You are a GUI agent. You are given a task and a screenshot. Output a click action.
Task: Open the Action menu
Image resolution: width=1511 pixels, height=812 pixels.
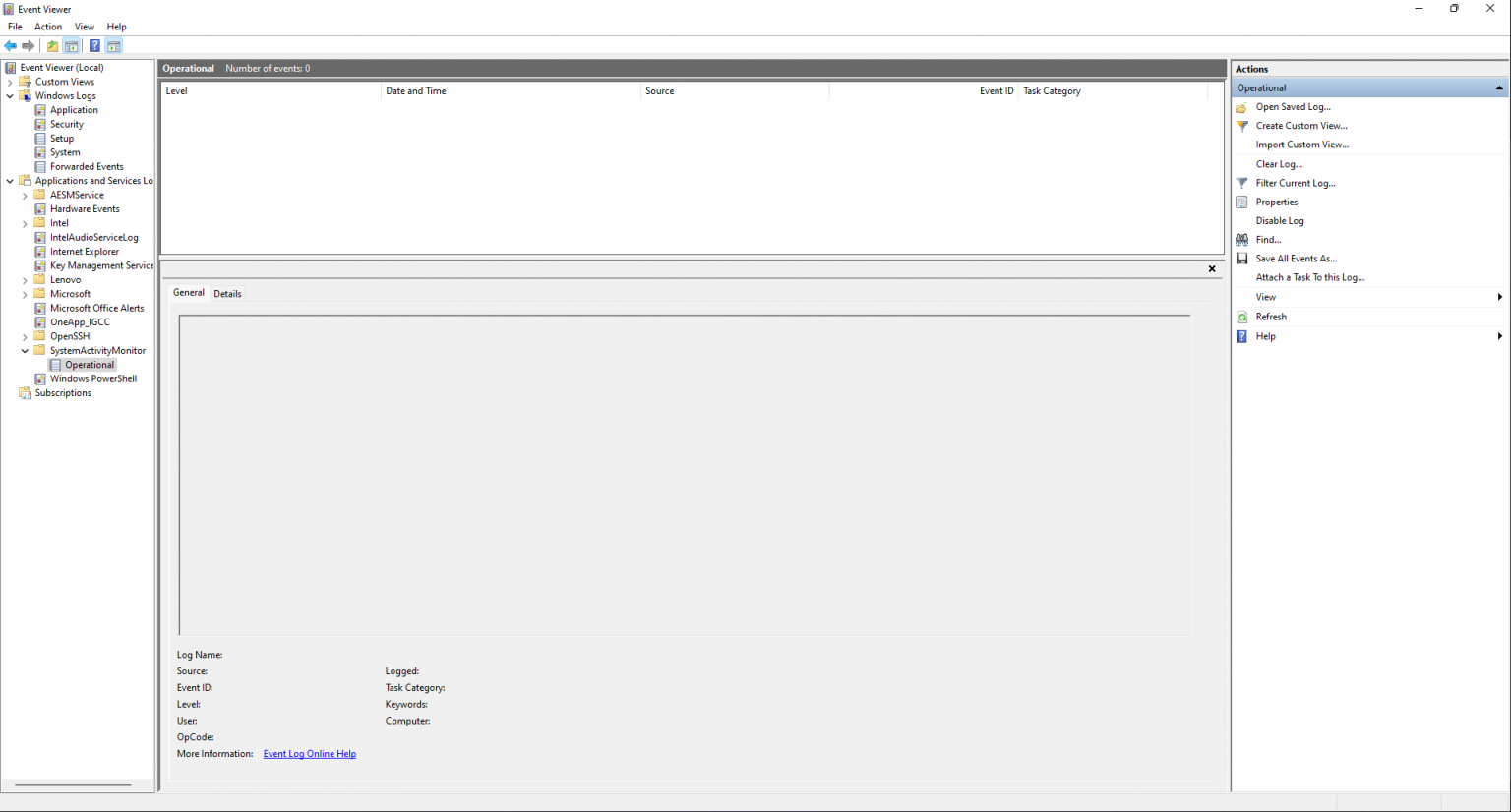click(x=48, y=27)
